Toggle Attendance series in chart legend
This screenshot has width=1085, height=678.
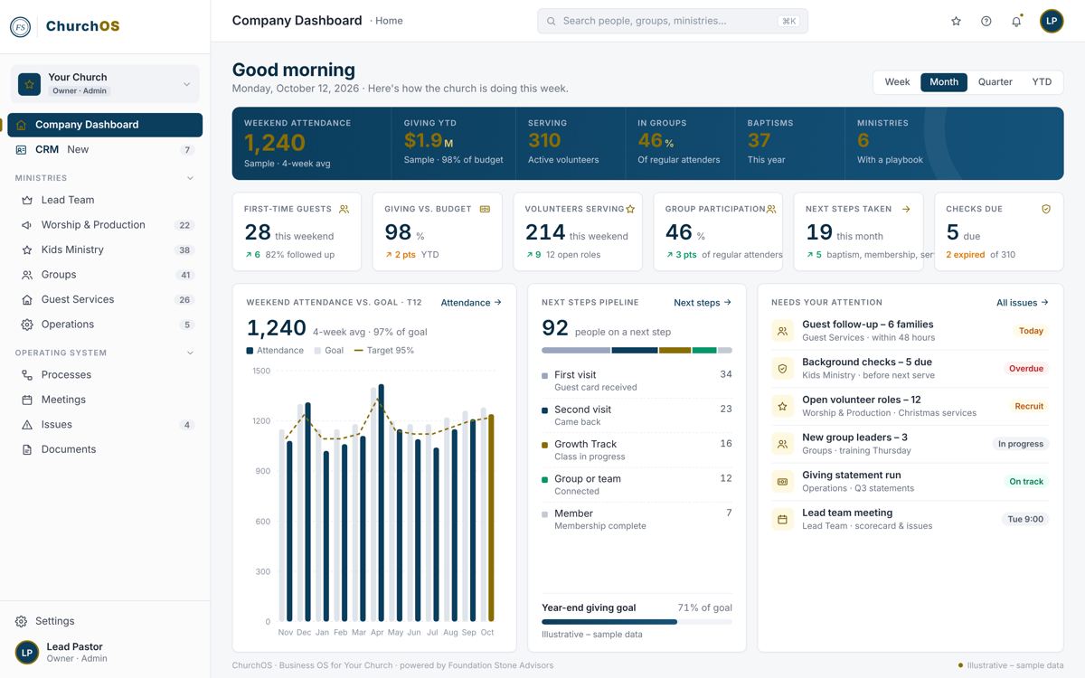tap(275, 351)
